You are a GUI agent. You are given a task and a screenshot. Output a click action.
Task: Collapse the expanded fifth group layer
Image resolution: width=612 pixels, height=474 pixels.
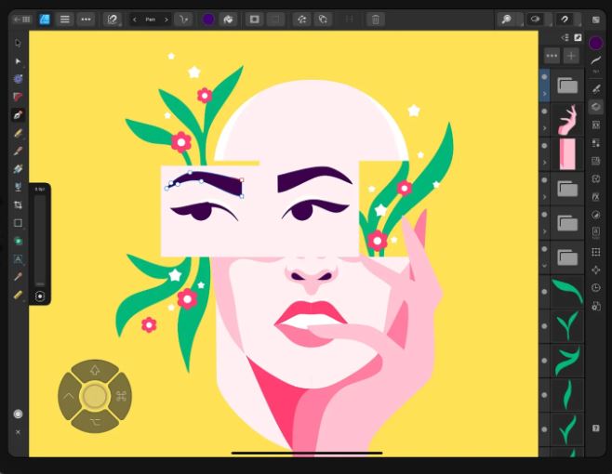[544, 266]
